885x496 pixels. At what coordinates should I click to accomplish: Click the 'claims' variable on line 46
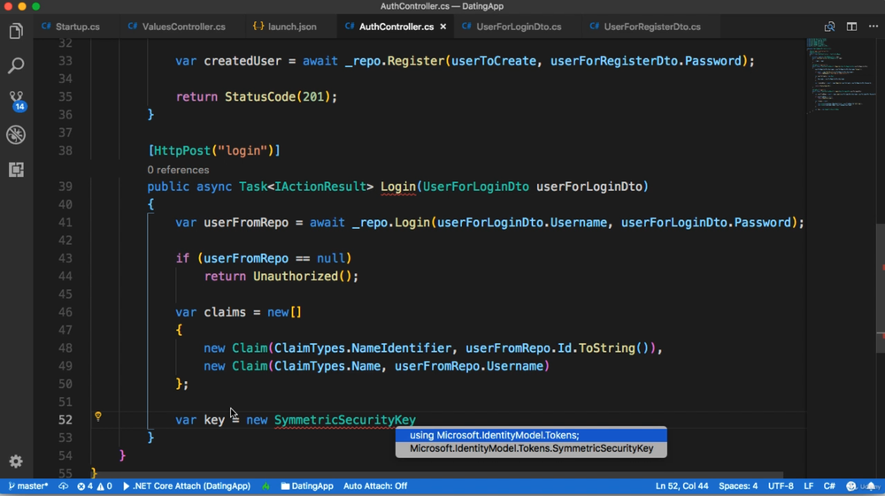point(225,312)
